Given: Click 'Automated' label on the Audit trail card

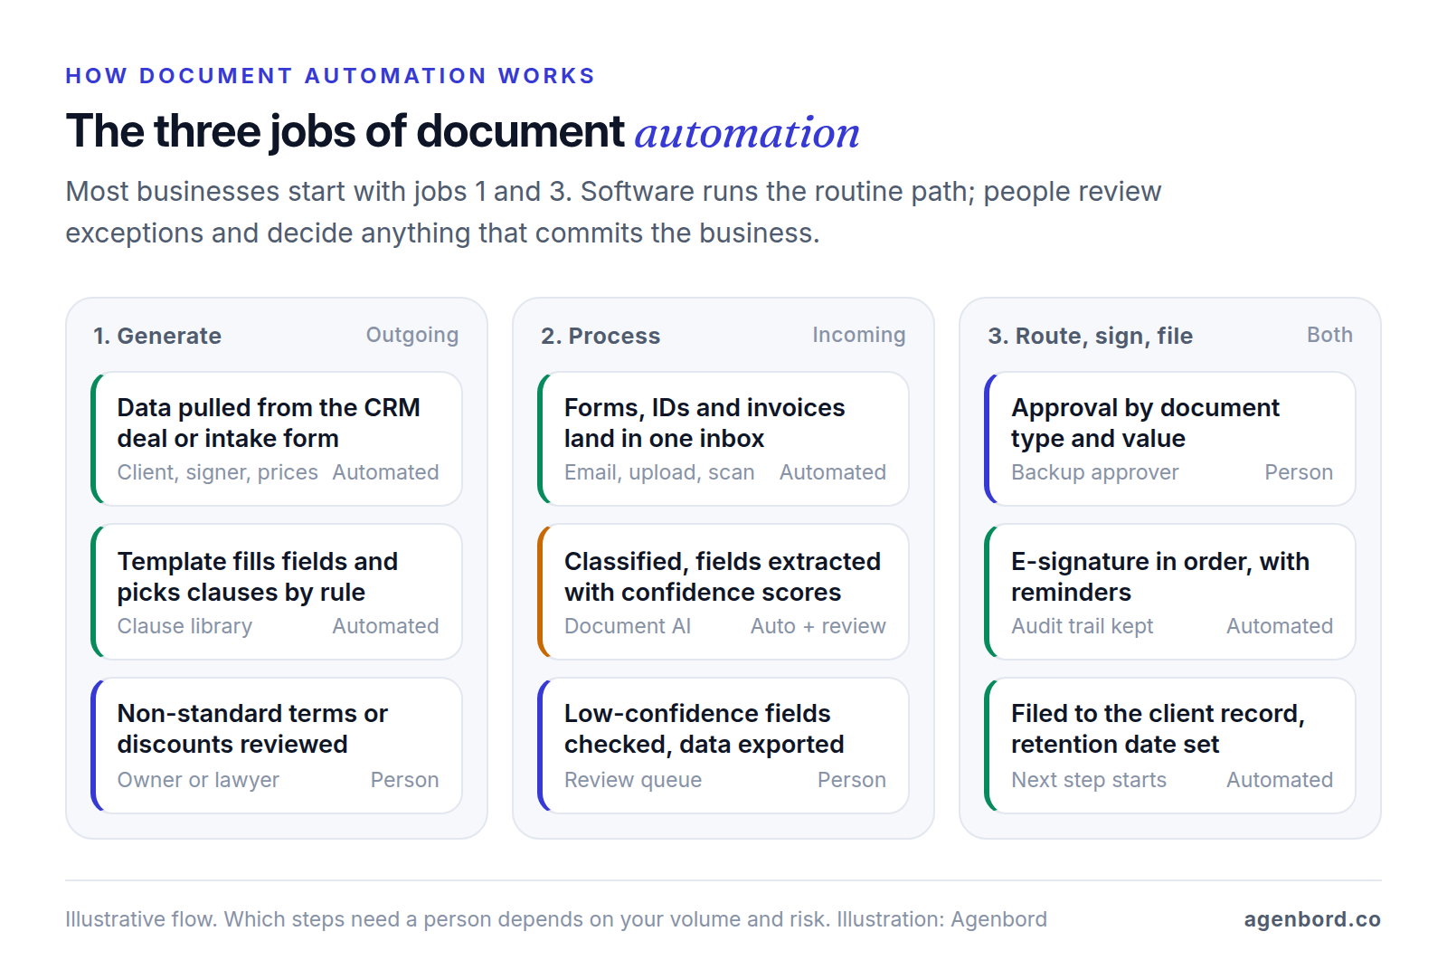Looking at the screenshot, I should [1280, 626].
